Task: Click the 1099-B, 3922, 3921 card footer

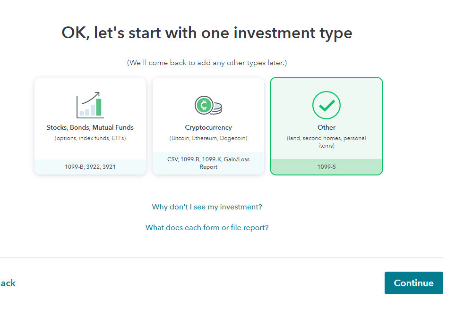Action: click(90, 167)
